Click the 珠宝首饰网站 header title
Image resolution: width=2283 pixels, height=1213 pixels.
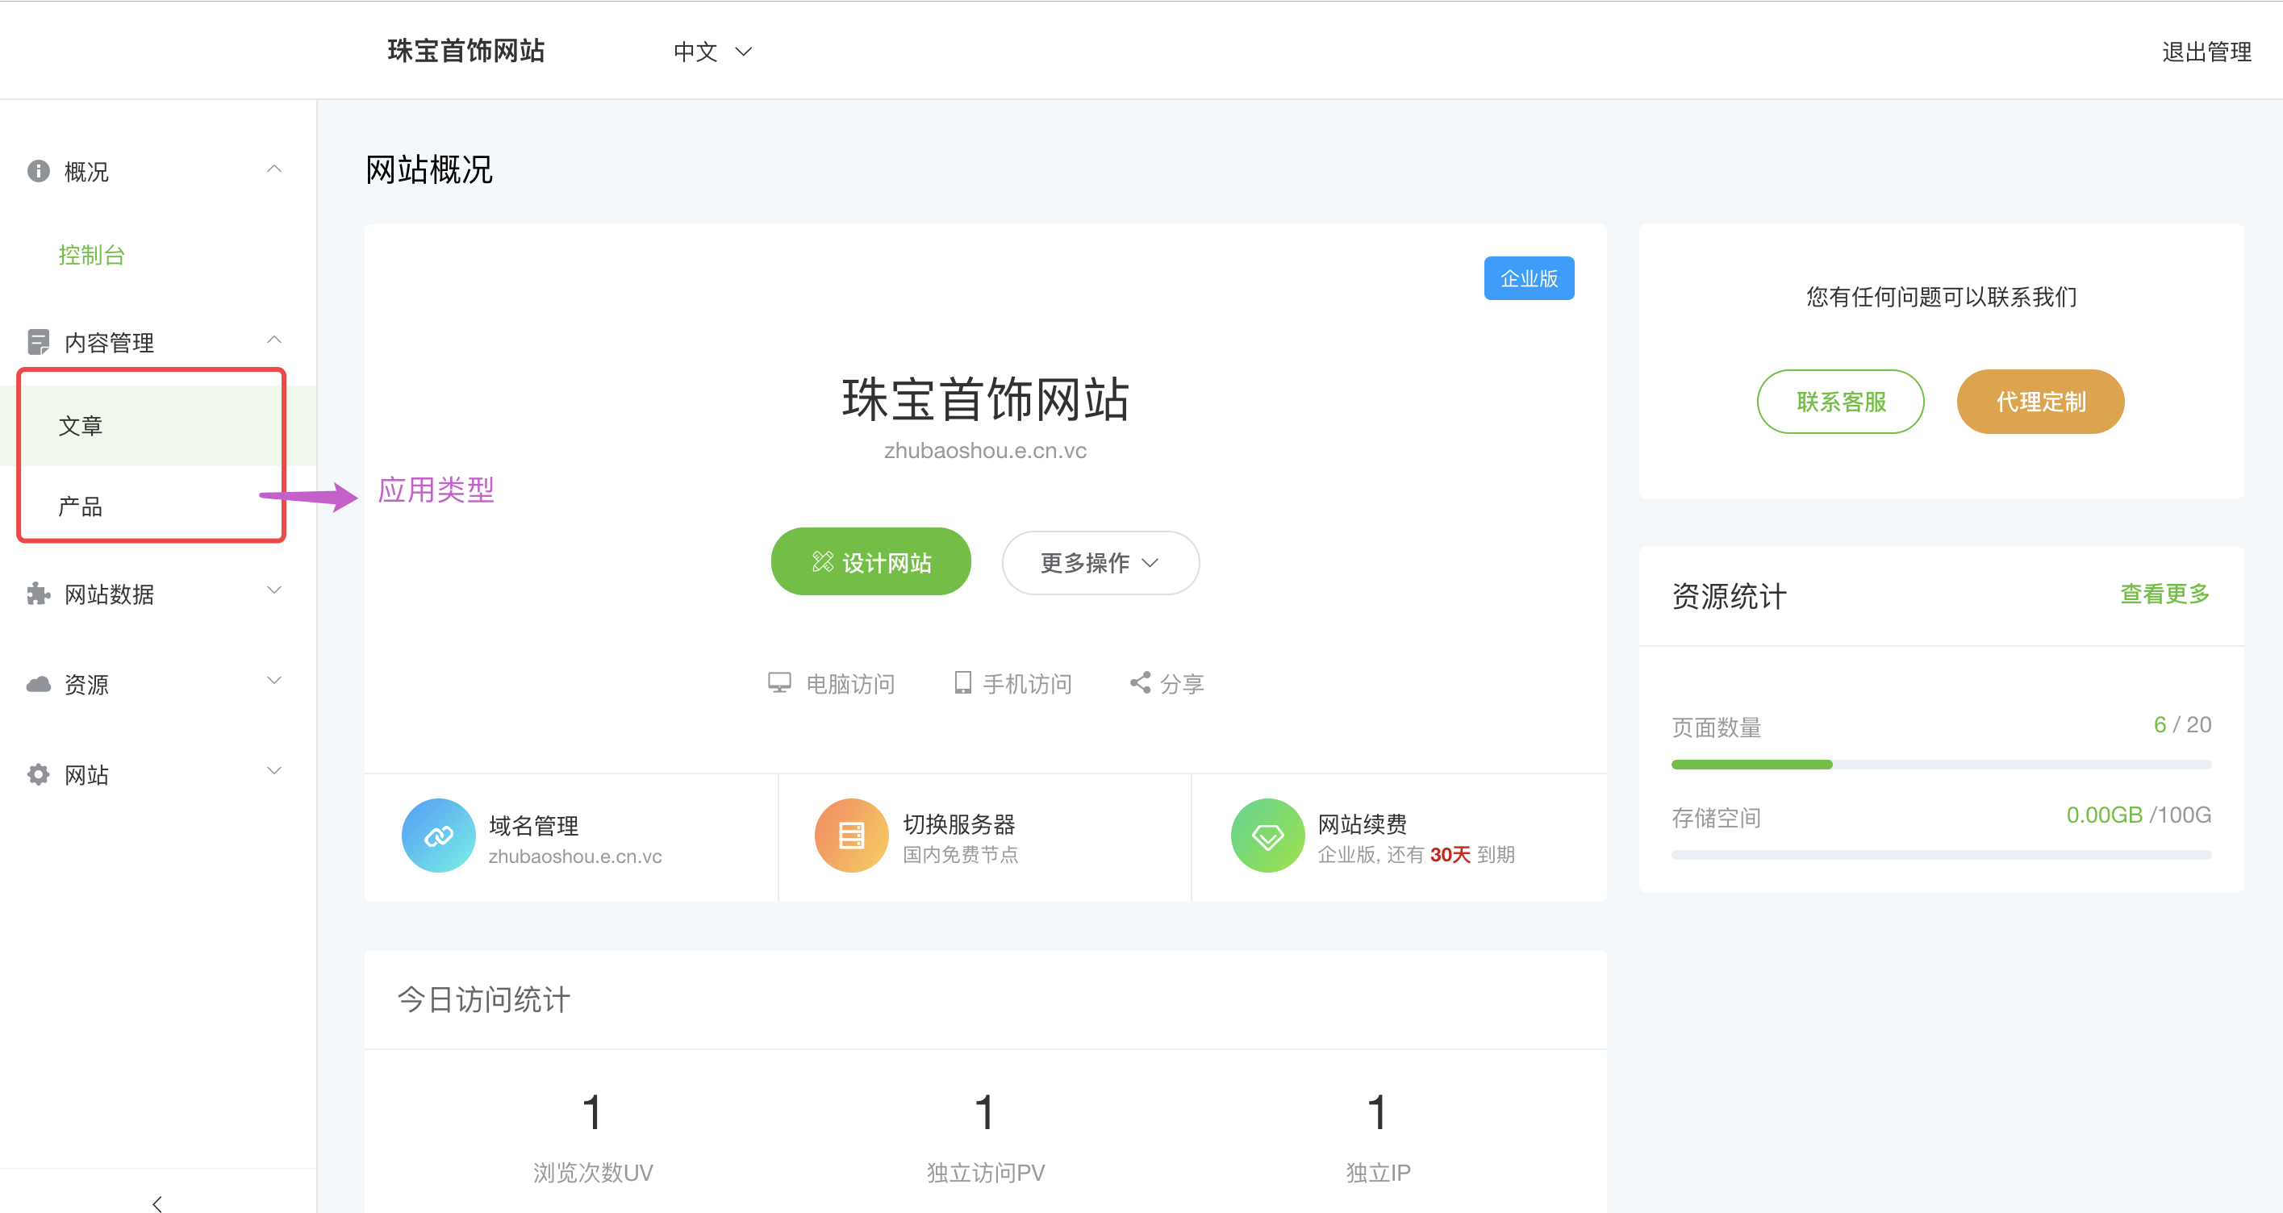(466, 51)
